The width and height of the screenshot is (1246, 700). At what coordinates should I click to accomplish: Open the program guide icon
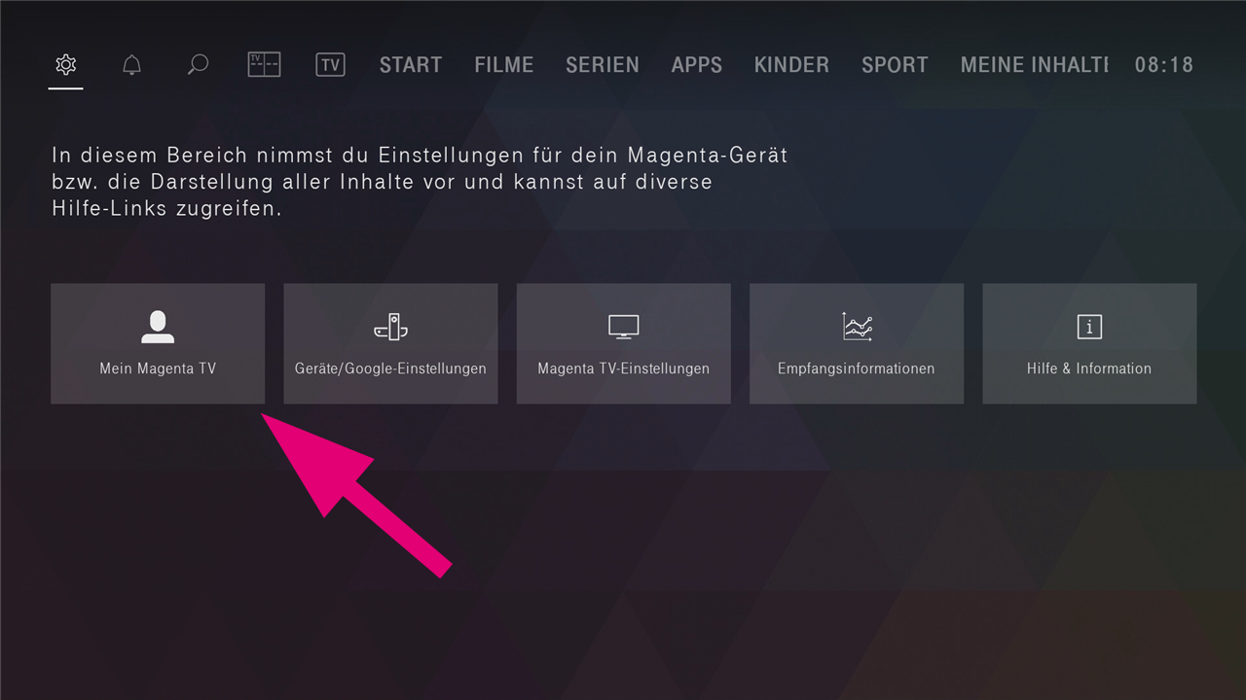pos(264,64)
